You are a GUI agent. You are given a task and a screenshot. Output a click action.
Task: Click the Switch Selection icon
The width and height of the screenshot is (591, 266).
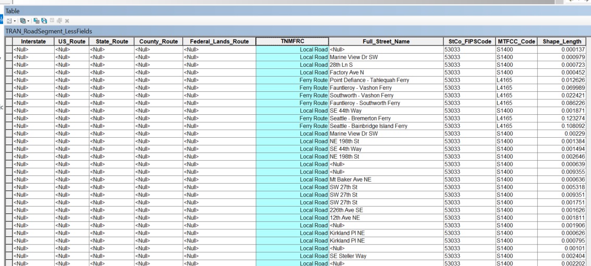pos(44,21)
